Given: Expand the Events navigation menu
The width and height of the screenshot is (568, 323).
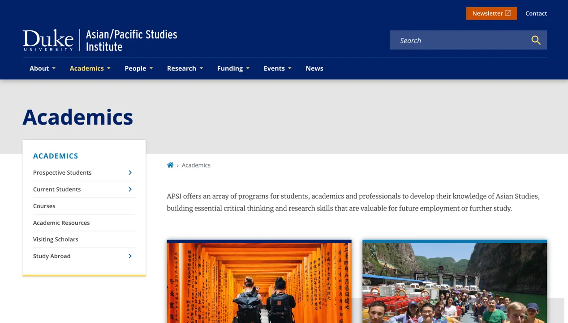Looking at the screenshot, I should (x=278, y=68).
